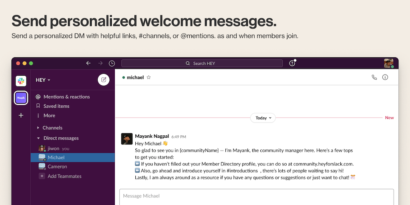410x205 pixels.
Task: Open conversation details info icon
Action: coord(385,77)
